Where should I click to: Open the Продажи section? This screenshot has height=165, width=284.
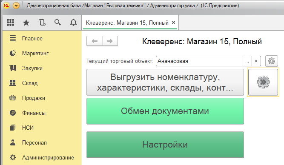coord(42,98)
